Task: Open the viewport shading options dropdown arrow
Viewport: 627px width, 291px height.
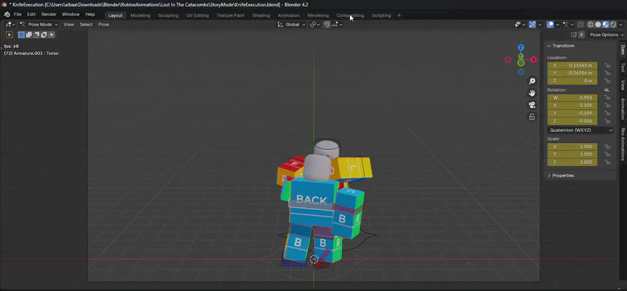Action: coord(621,25)
